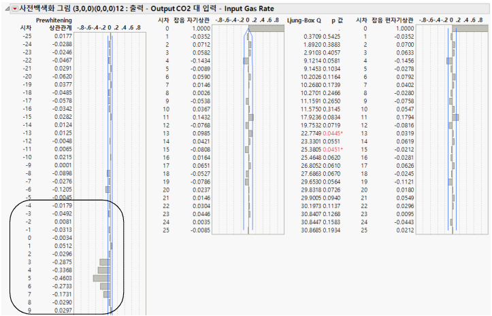Image resolution: width=492 pixels, height=316 pixels.
Task: Select partial autocorrelation value -0.0443 at lag 24
Action: pyautogui.click(x=404, y=222)
